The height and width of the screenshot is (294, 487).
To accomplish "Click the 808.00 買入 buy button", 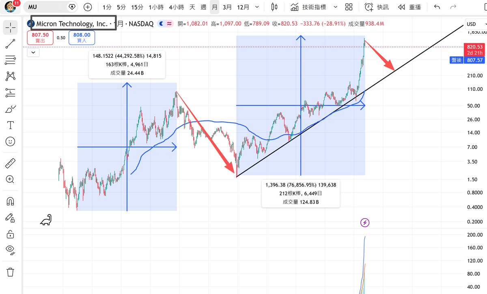I will tap(82, 38).
